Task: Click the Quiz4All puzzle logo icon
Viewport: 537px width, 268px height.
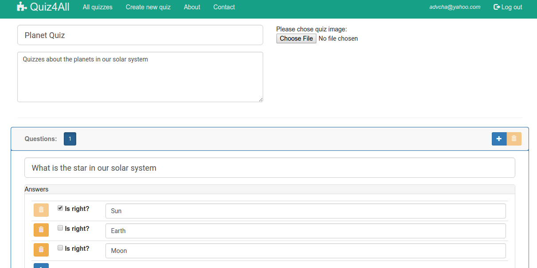Action: point(22,7)
